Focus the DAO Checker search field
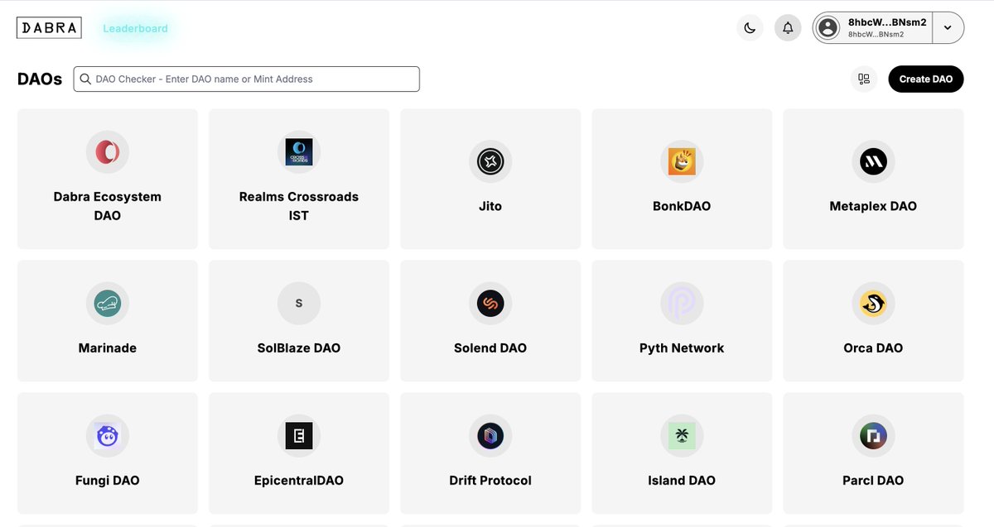 click(x=247, y=79)
